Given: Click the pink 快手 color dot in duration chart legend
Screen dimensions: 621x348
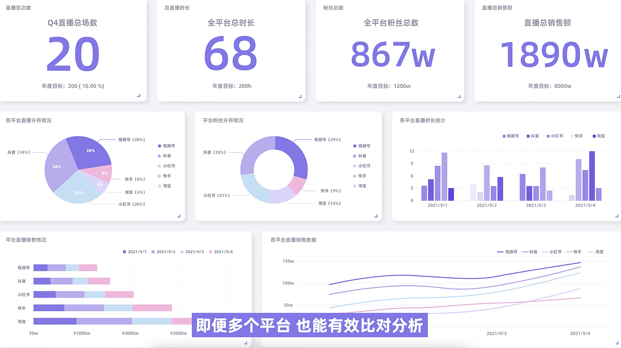Looking at the screenshot, I should pos(571,136).
